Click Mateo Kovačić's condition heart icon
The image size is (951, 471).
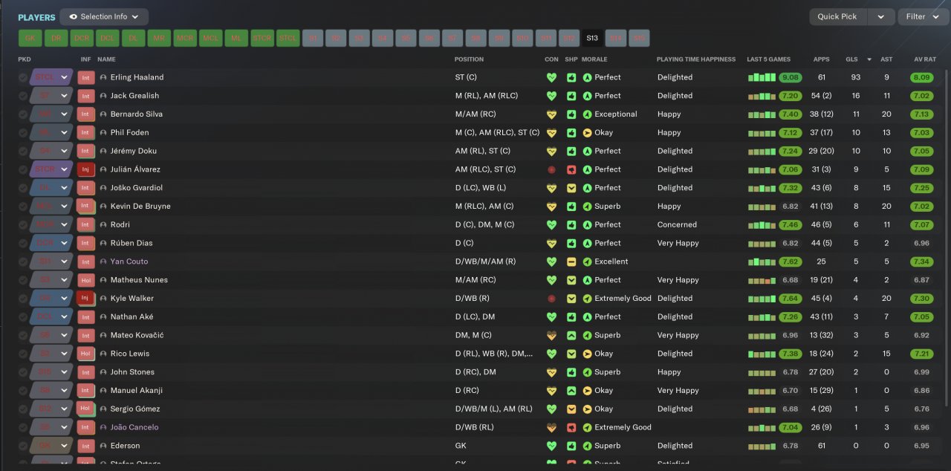coord(551,335)
